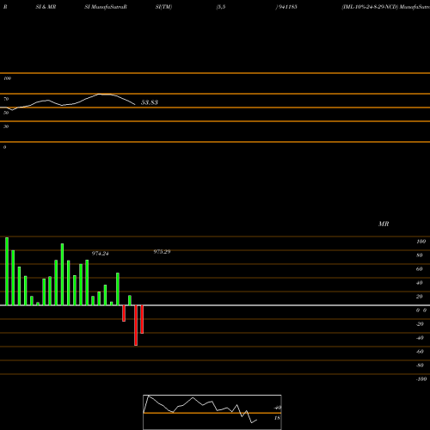Click the RSI value label 53.83
The width and height of the screenshot is (430, 430).
pos(150,102)
